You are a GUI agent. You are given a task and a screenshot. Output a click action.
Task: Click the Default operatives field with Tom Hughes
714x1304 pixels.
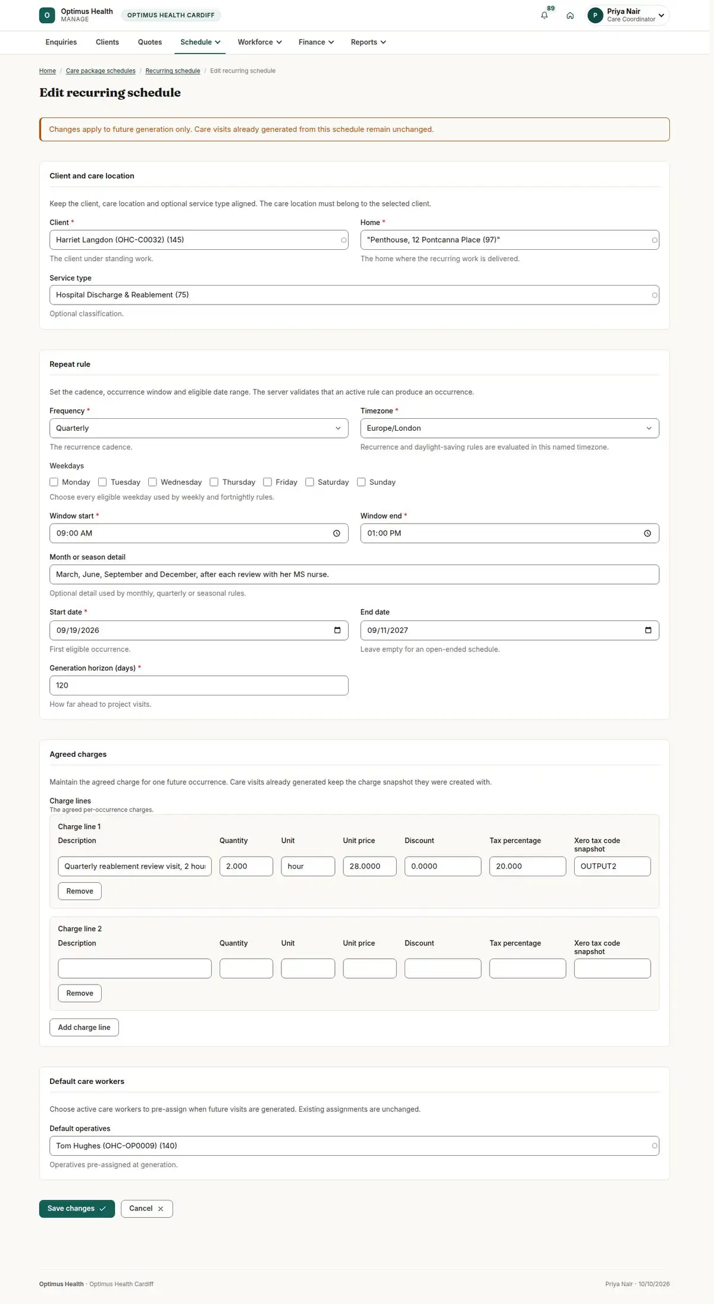[354, 1146]
